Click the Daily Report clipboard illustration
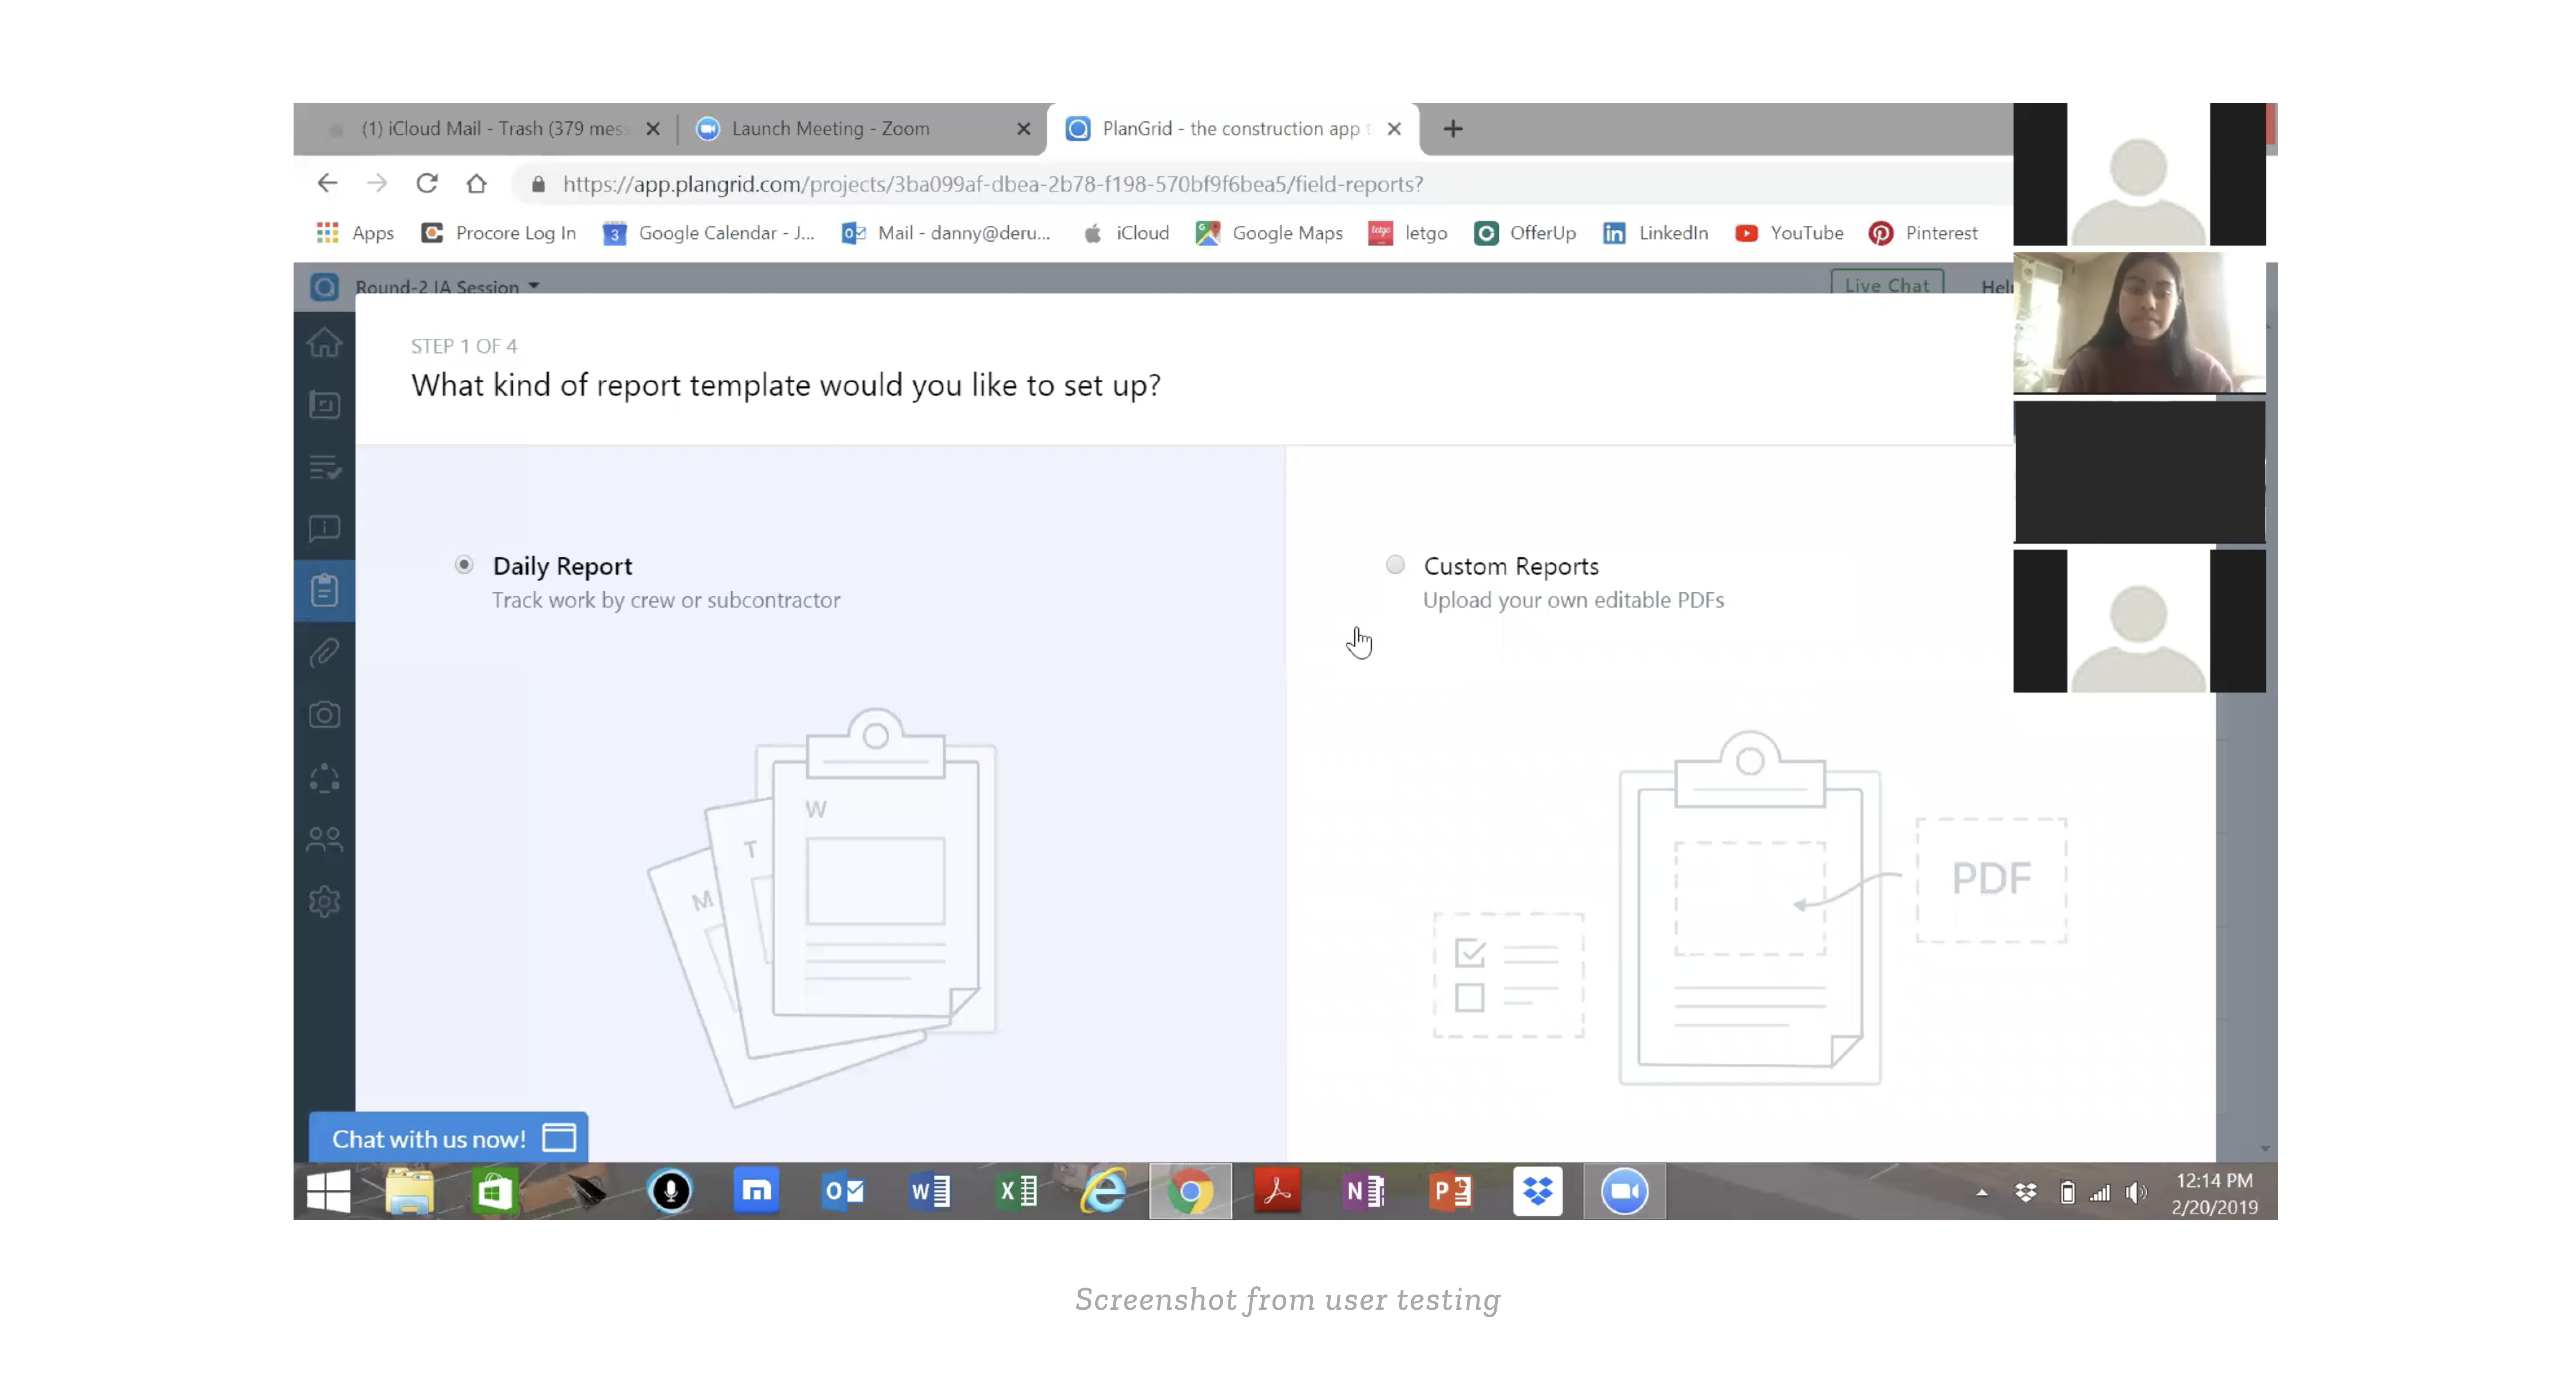The height and width of the screenshot is (1390, 2576). tap(823, 908)
